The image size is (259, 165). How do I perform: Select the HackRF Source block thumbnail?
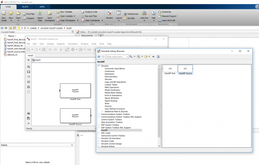[x=185, y=70]
